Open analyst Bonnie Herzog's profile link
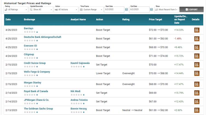The image size is (206, 115). pyautogui.click(x=79, y=109)
